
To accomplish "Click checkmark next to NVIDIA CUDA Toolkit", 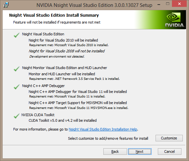I will tap(16, 116).
